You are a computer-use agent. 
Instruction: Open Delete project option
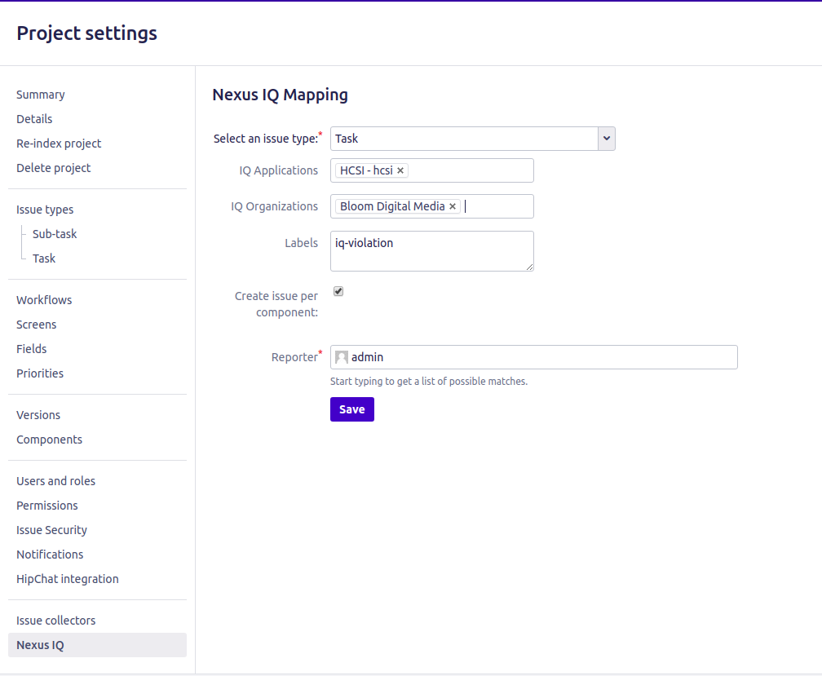54,168
